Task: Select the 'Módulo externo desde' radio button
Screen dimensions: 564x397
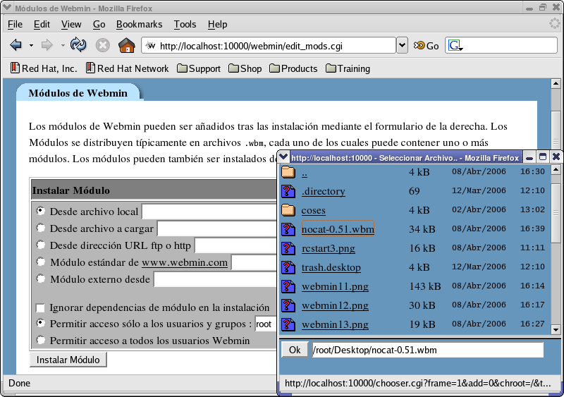Action: [x=41, y=279]
